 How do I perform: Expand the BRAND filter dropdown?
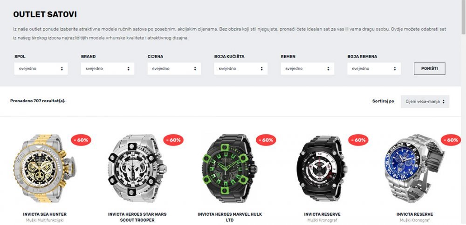[108, 68]
